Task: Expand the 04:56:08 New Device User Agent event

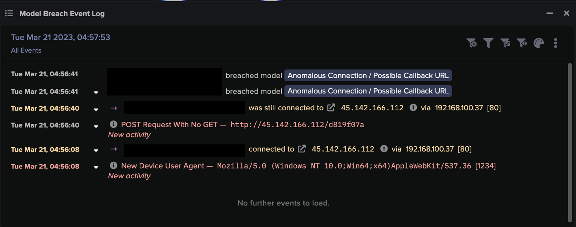Action: tap(96, 167)
